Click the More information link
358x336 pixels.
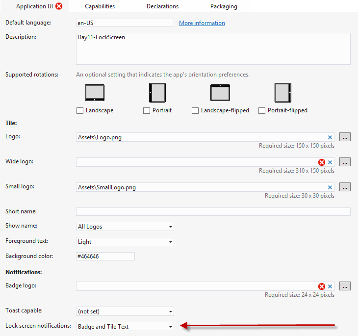coord(202,23)
